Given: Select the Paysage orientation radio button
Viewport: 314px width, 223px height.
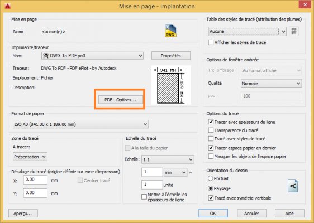Looking at the screenshot, I should 210,188.
